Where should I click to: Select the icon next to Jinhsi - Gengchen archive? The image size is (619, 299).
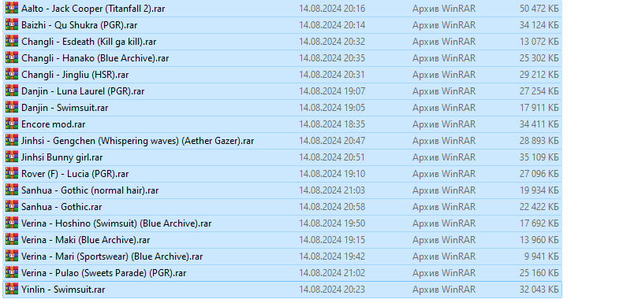(x=12, y=140)
